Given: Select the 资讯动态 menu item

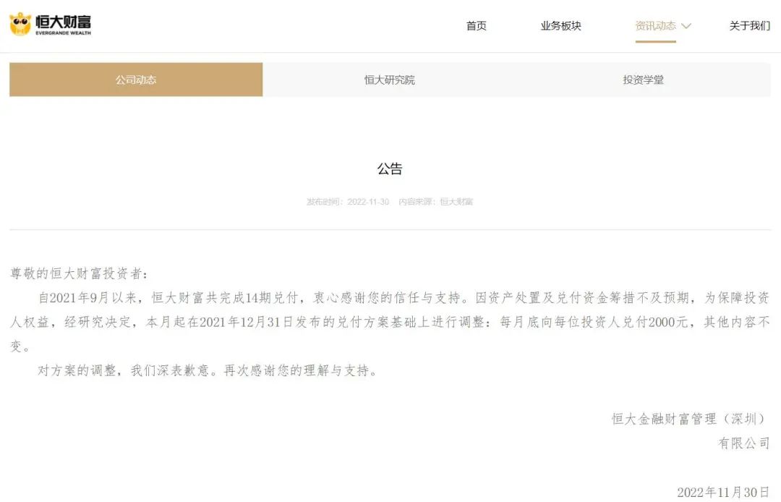Looking at the screenshot, I should click(655, 26).
